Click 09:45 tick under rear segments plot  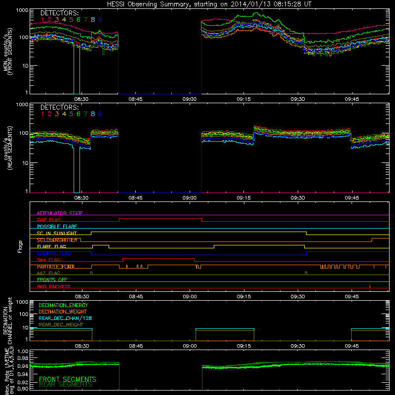click(x=352, y=198)
